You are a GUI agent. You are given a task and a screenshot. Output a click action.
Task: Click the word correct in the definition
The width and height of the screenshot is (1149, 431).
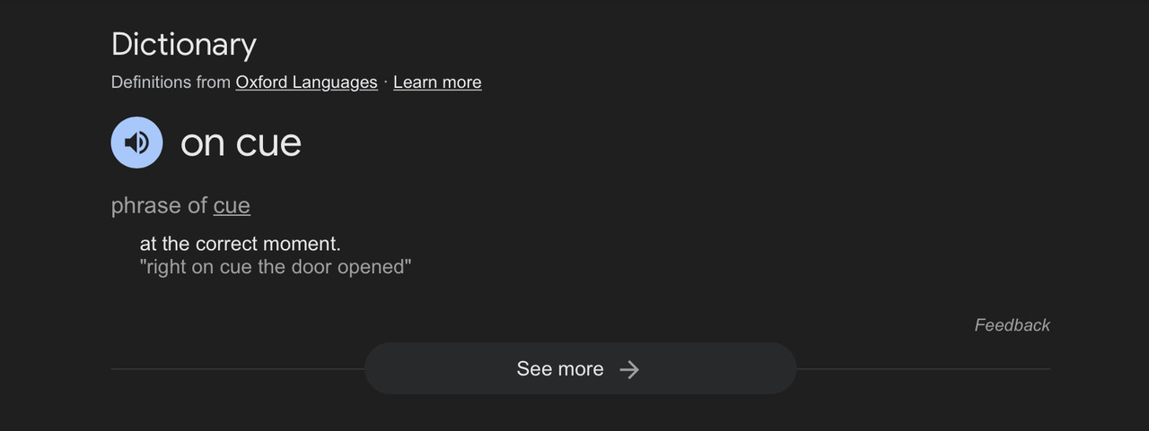(226, 244)
